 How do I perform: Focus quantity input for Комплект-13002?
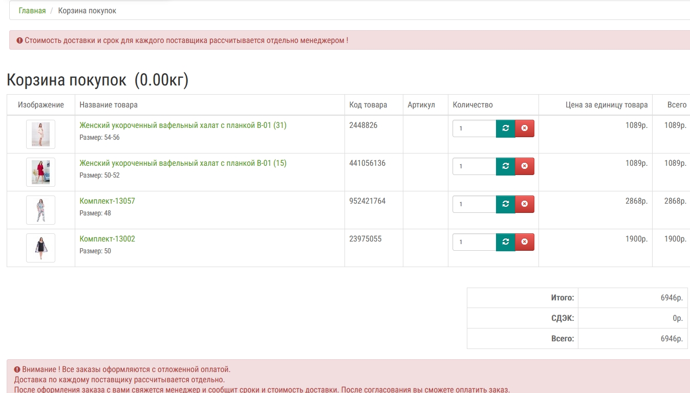[474, 242]
